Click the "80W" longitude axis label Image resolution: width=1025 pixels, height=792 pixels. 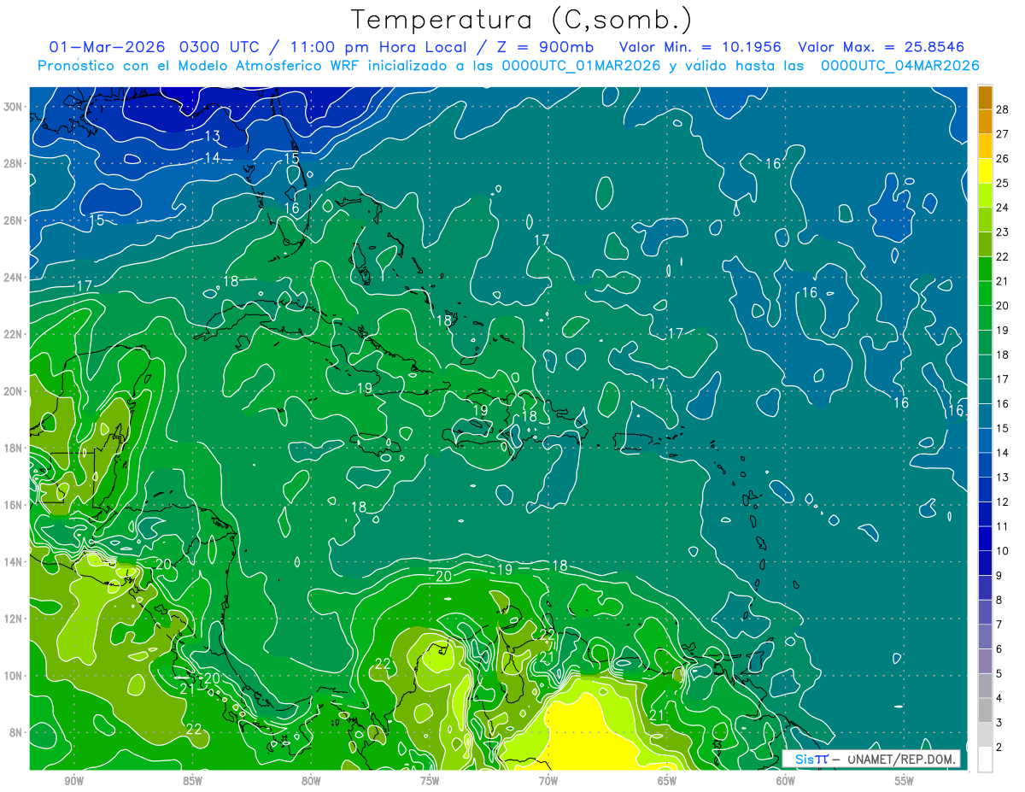(311, 782)
